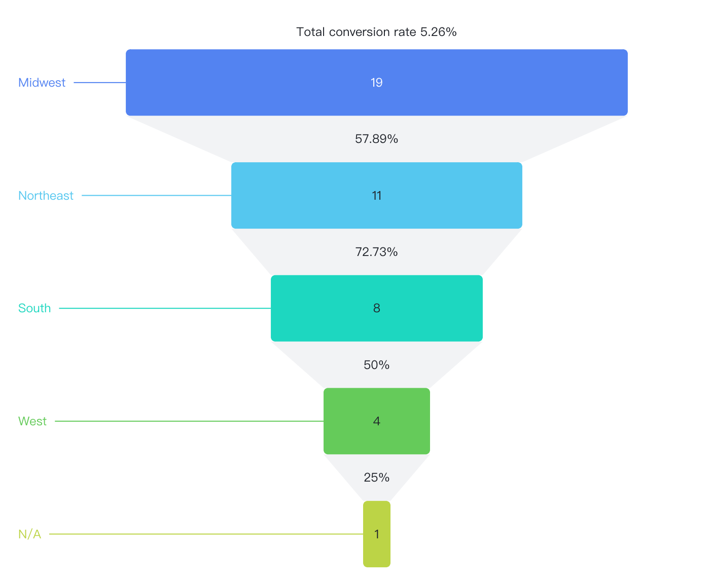Viewport: 711px width, 585px height.
Task: Click the leader line beside the N/A label
Action: 203,534
